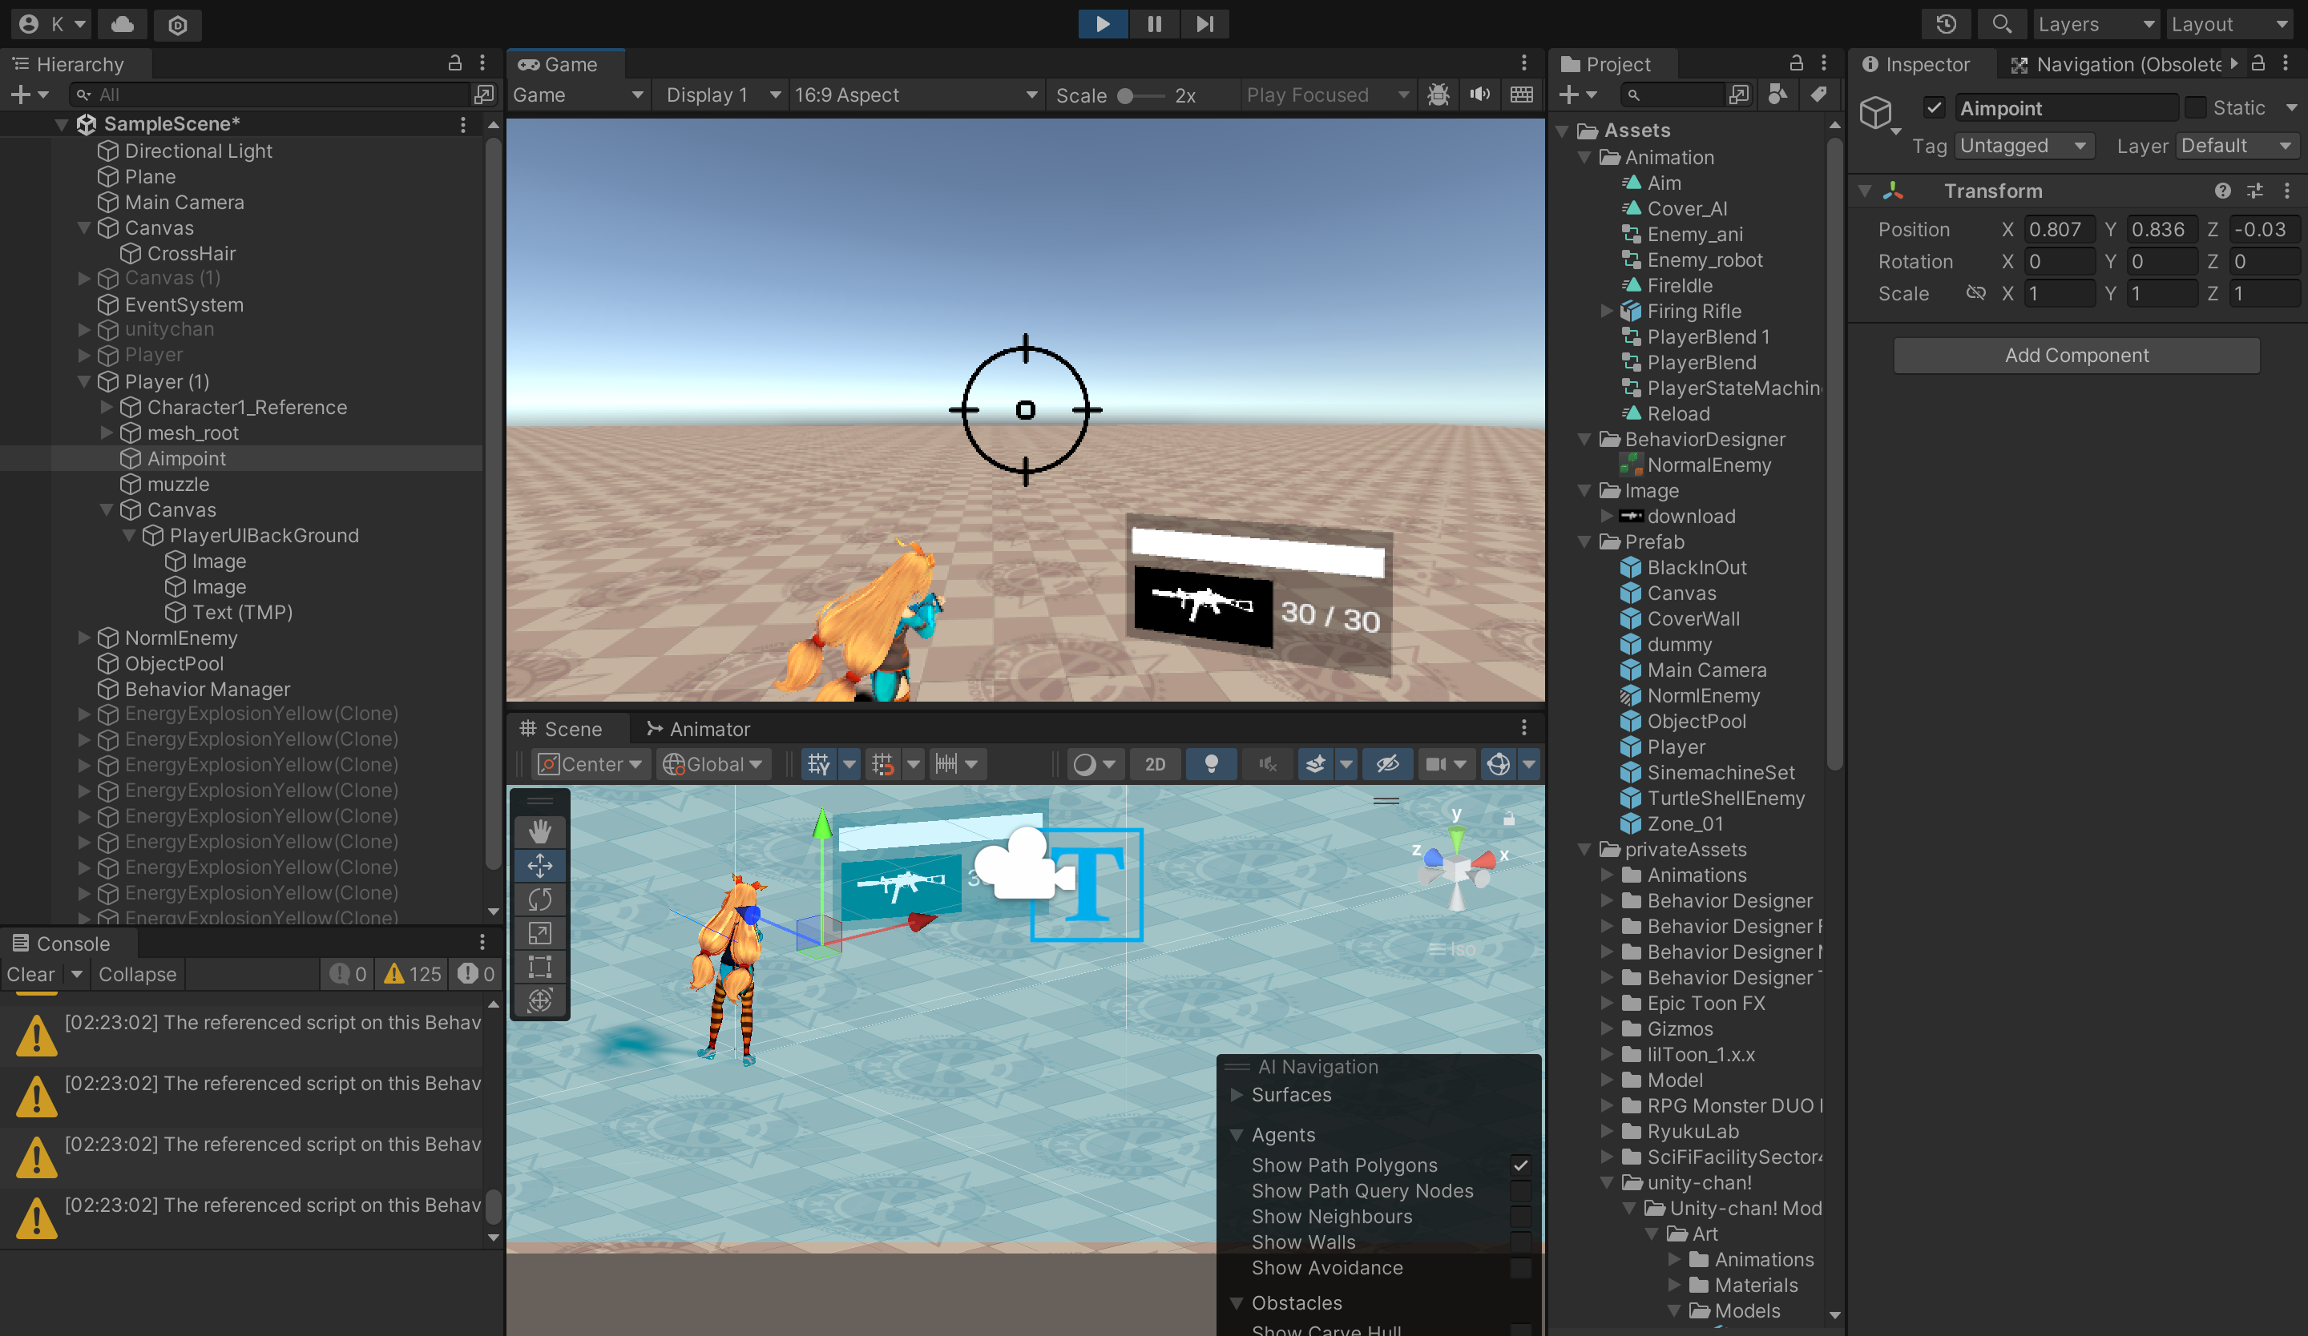Open the Layers dropdown in top toolbar
Screen dimensions: 2308x1336
tap(2096, 24)
